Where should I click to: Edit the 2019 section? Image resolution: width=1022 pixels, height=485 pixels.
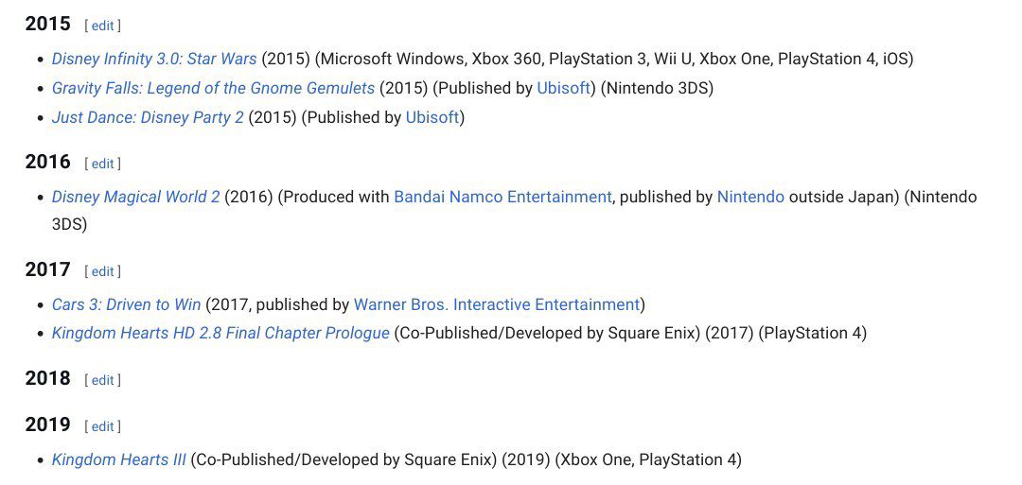coord(103,426)
